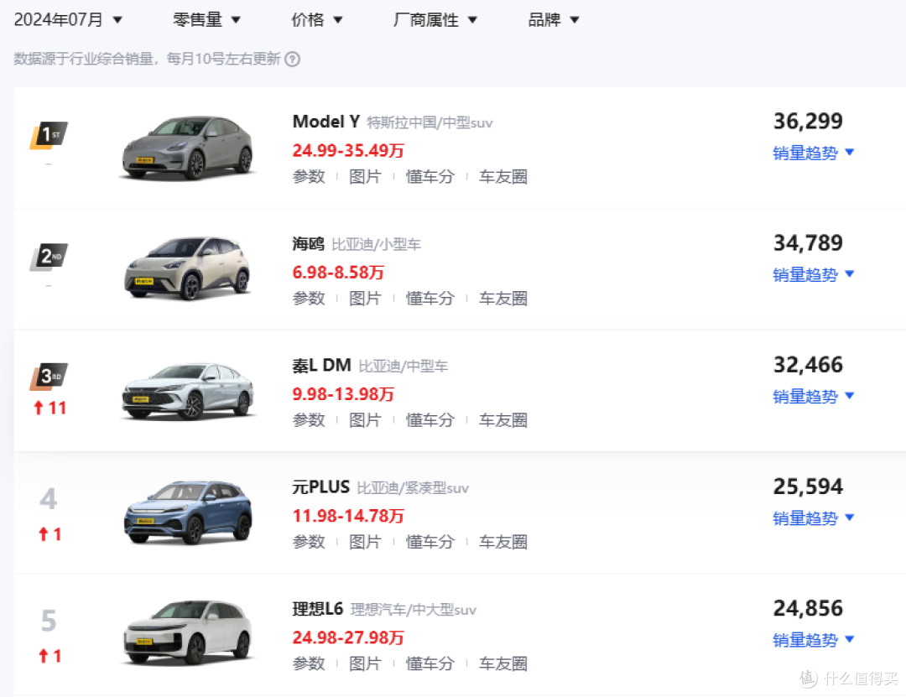
Task: Open the 理想L6 car thumbnail
Action: [x=188, y=633]
